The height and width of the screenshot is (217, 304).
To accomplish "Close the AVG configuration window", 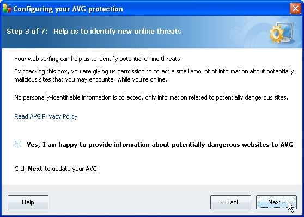I will click(295, 9).
